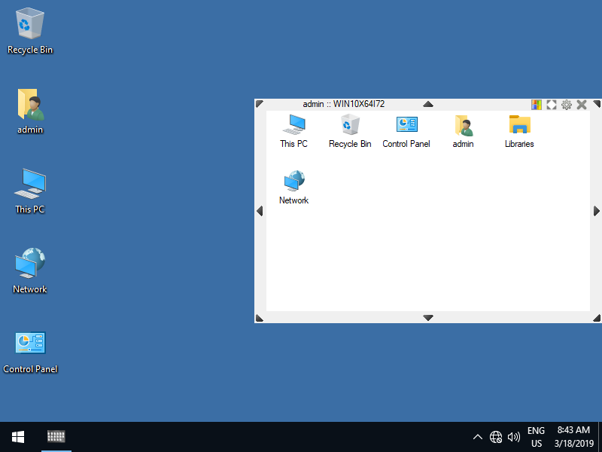
Task: Click the Windows flag icon in panel header
Action: click(x=537, y=105)
